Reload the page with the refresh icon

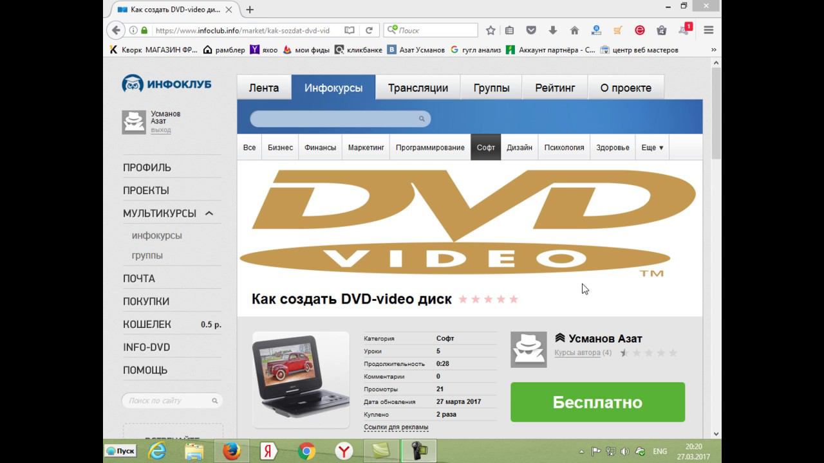[x=369, y=30]
